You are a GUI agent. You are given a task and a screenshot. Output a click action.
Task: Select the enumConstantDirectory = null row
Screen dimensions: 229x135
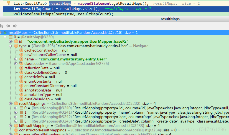click(50, 86)
